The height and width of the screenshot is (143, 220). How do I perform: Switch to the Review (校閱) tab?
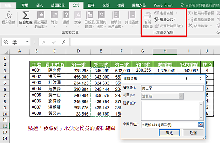coord(106,5)
